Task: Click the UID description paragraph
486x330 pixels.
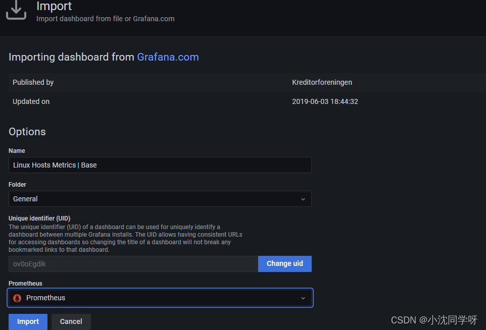Action: tap(125, 238)
